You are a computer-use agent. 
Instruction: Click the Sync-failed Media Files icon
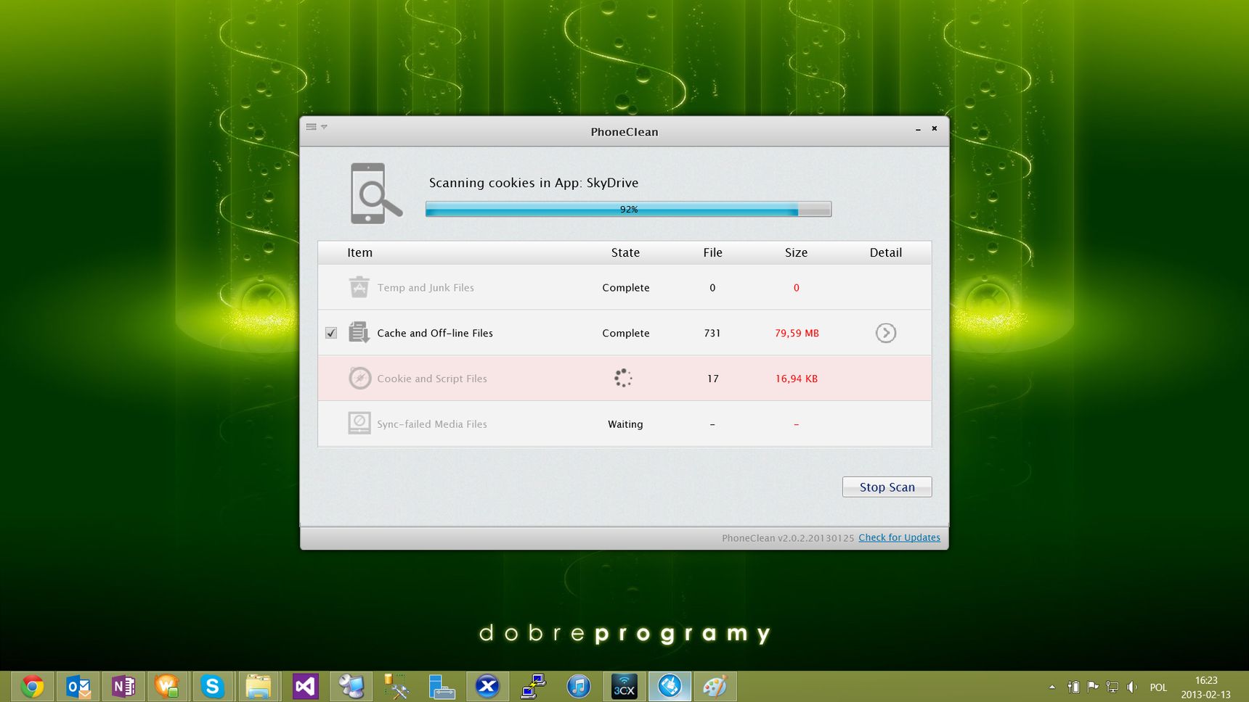click(359, 424)
